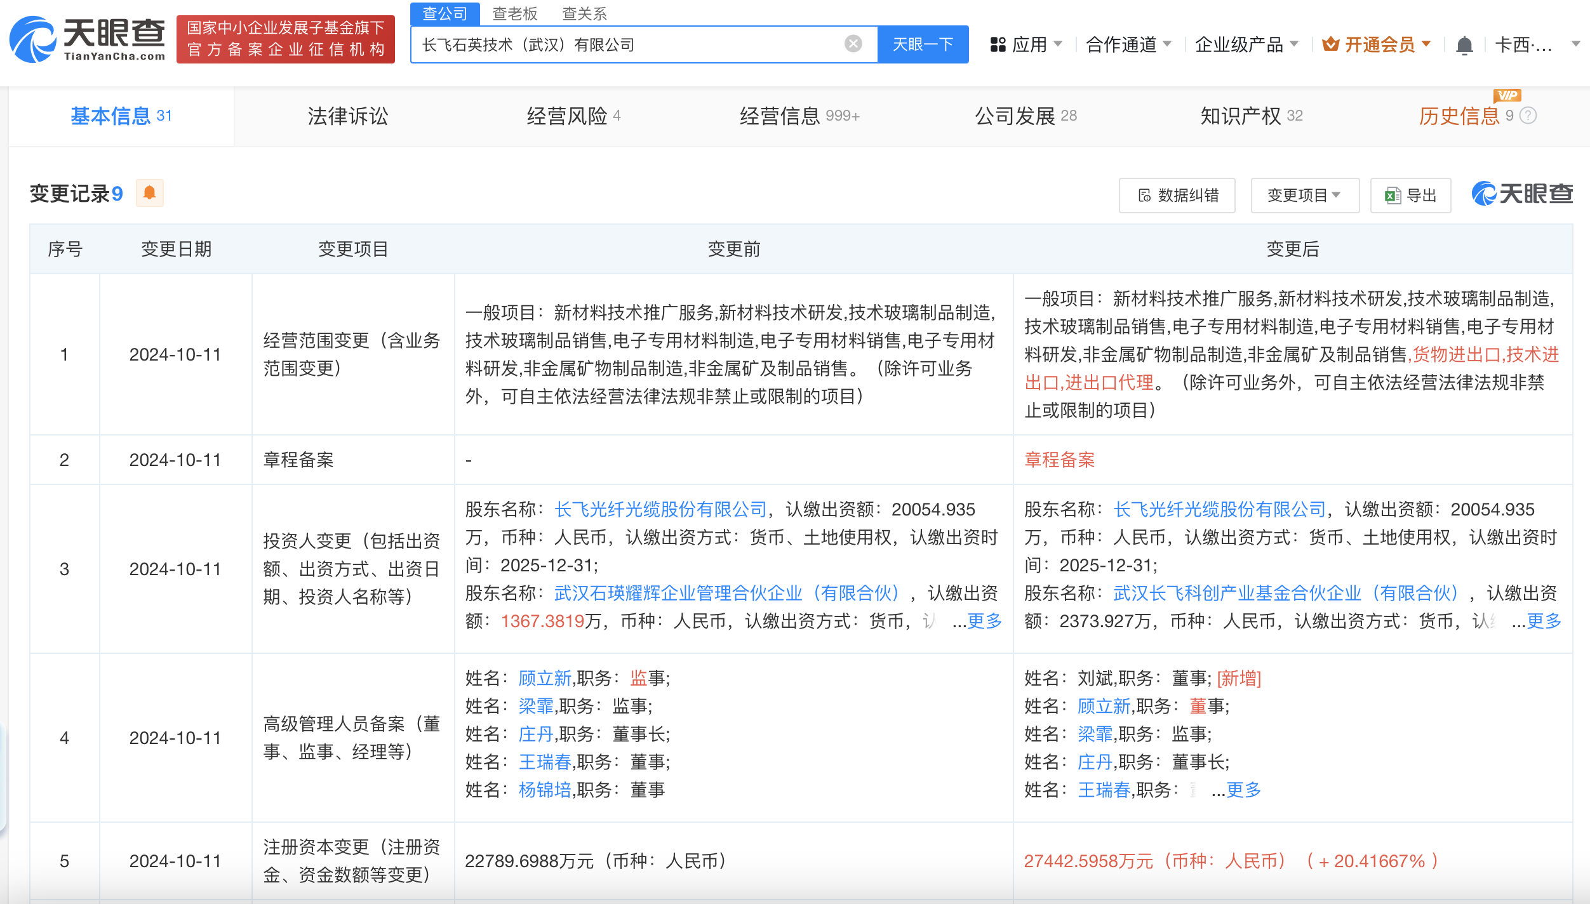Click the help question mark beside 历史信息
The width and height of the screenshot is (1590, 904).
coord(1529,116)
